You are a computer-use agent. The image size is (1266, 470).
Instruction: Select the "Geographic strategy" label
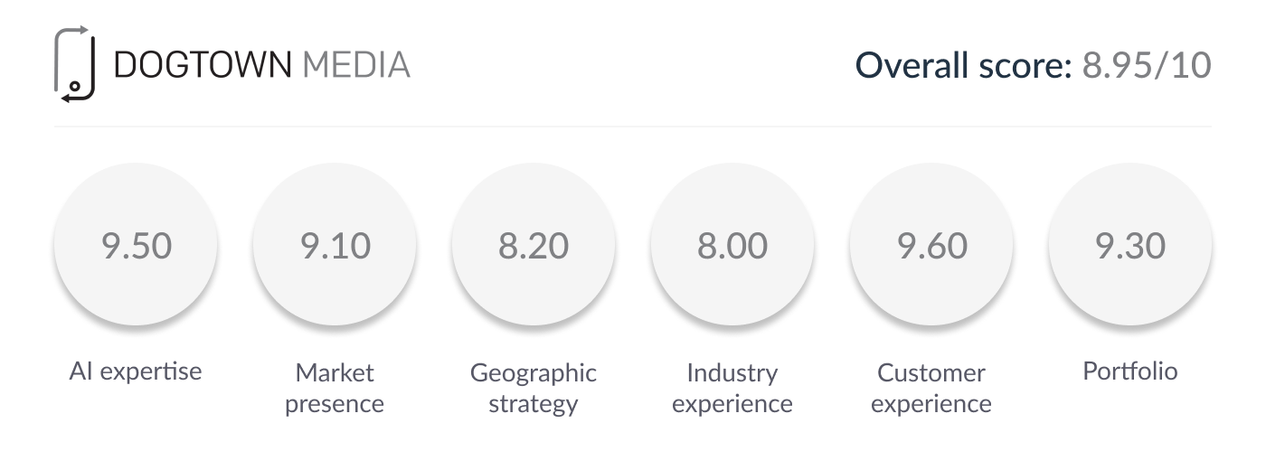pos(534,388)
